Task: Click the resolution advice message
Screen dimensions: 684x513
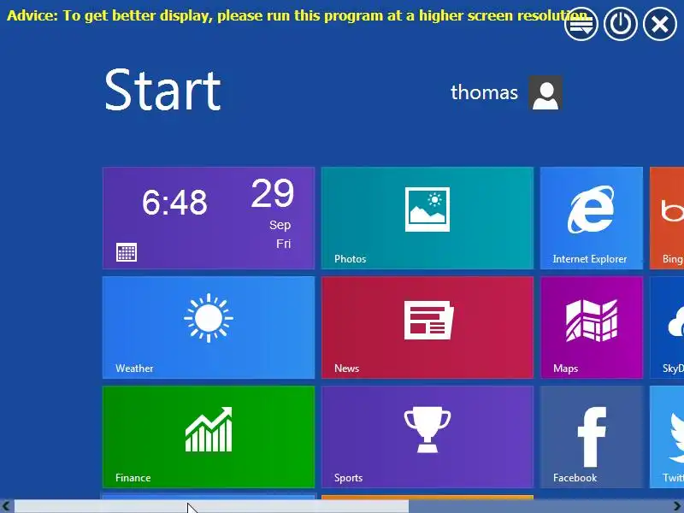Action: (x=297, y=15)
